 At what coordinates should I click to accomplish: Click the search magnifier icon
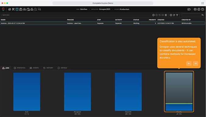pos(203,15)
